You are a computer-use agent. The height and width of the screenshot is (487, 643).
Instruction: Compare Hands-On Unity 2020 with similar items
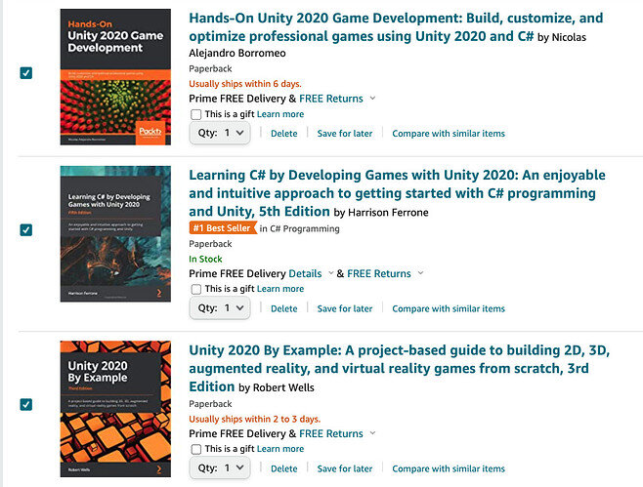tap(449, 134)
